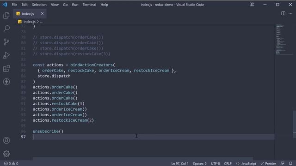Click on unsubscribe() line
Screen dimensions: 296x166
48,131
